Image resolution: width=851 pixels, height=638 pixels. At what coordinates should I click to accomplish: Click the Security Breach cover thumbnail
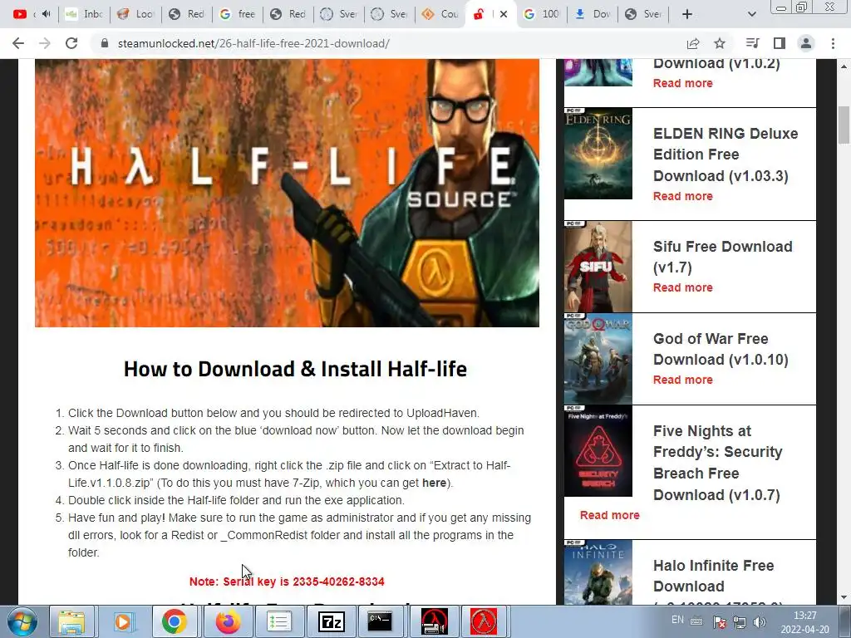coord(598,451)
